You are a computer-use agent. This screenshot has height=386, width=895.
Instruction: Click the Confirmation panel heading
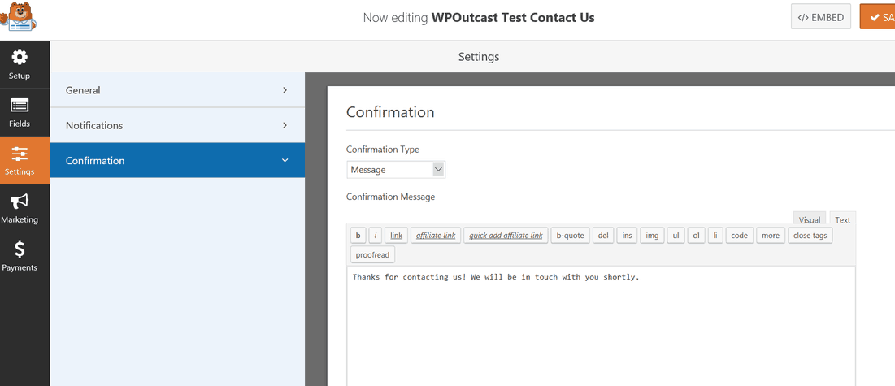click(x=390, y=112)
